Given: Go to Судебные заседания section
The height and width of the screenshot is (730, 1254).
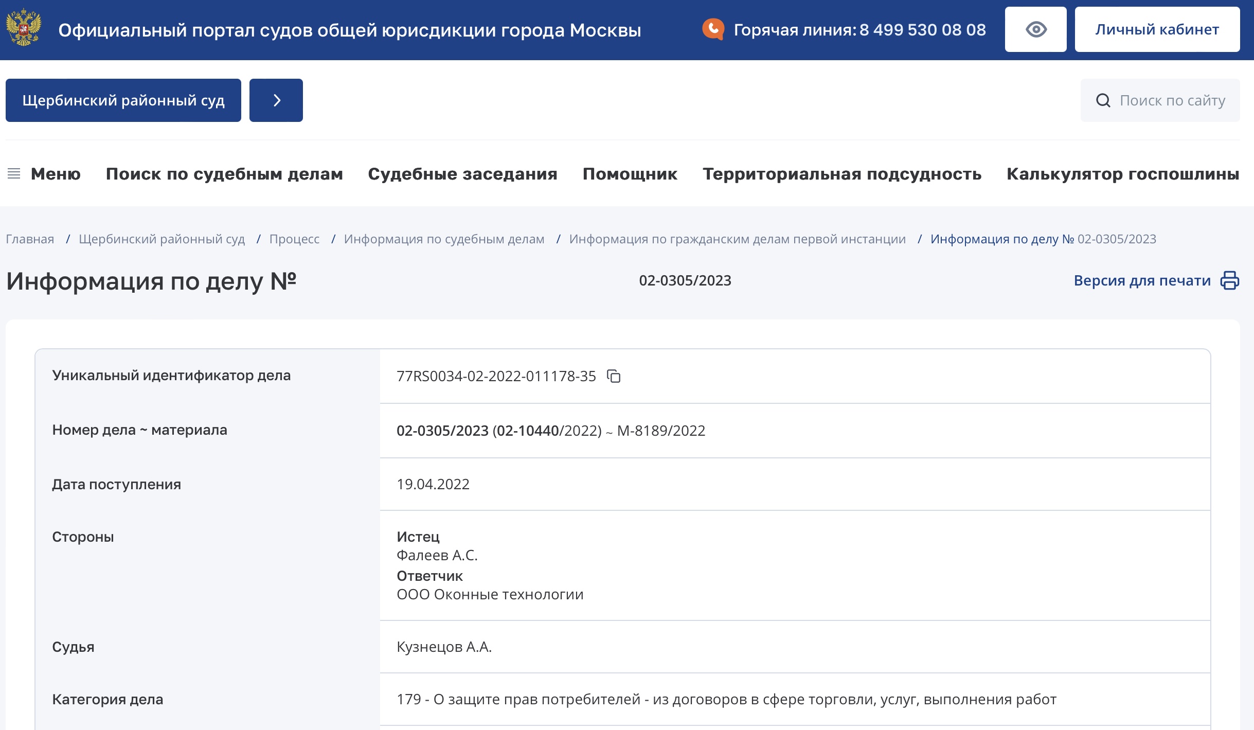Looking at the screenshot, I should click(462, 174).
